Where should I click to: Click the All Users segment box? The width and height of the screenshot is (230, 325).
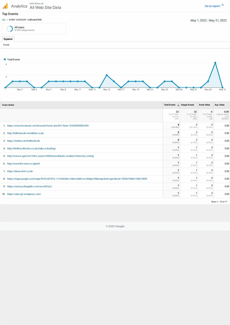34,29
